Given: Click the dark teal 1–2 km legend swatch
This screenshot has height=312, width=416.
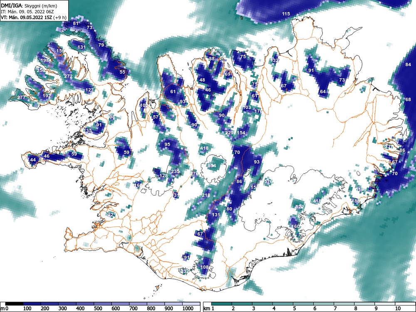Looking at the screenshot, I should point(222,304).
